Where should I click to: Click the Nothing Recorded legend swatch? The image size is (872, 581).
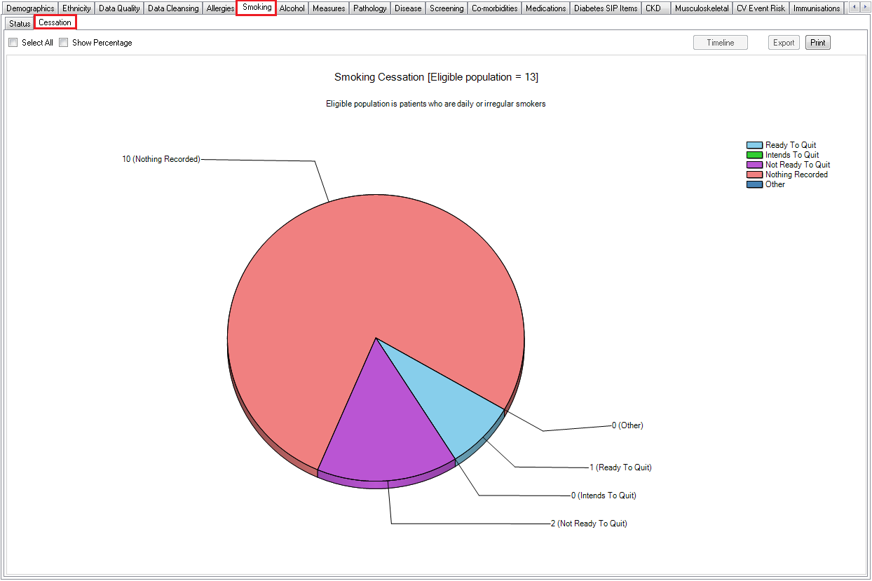(x=754, y=175)
